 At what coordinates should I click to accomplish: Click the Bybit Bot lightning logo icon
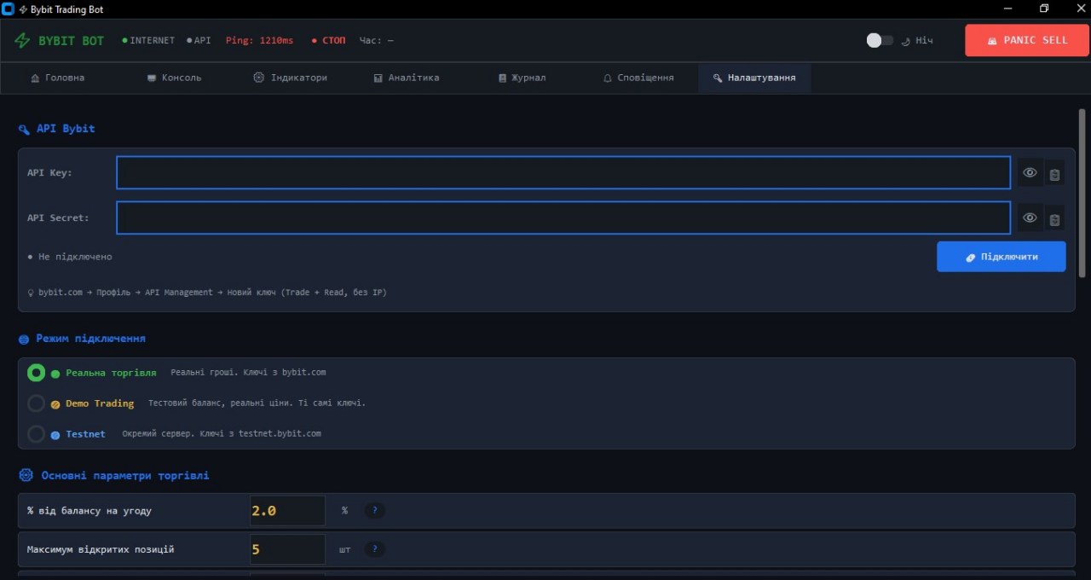[22, 40]
